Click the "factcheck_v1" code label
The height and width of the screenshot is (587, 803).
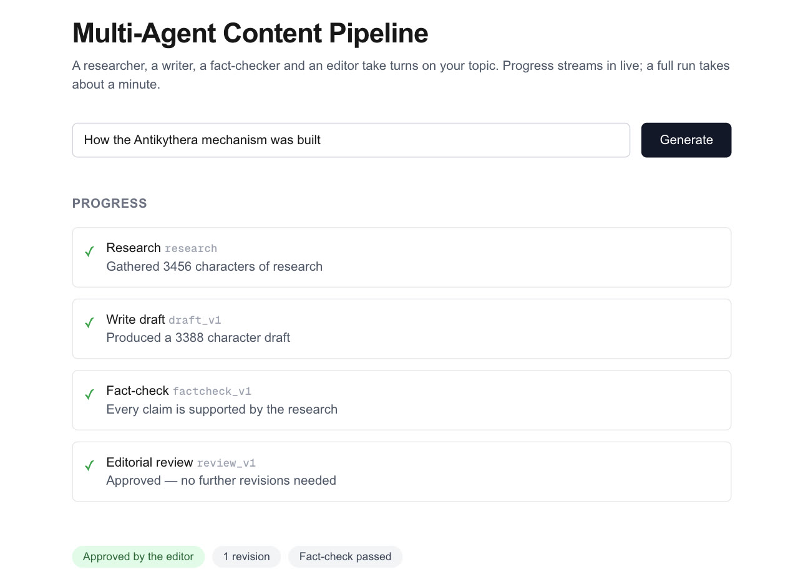coord(212,391)
